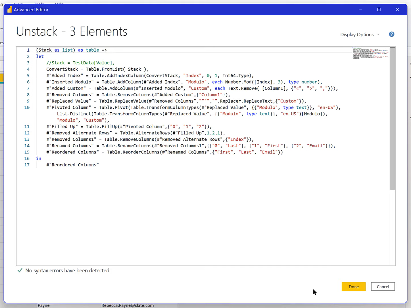Click the code minimap thumbnail
This screenshot has width=411, height=308.
(x=371, y=53)
